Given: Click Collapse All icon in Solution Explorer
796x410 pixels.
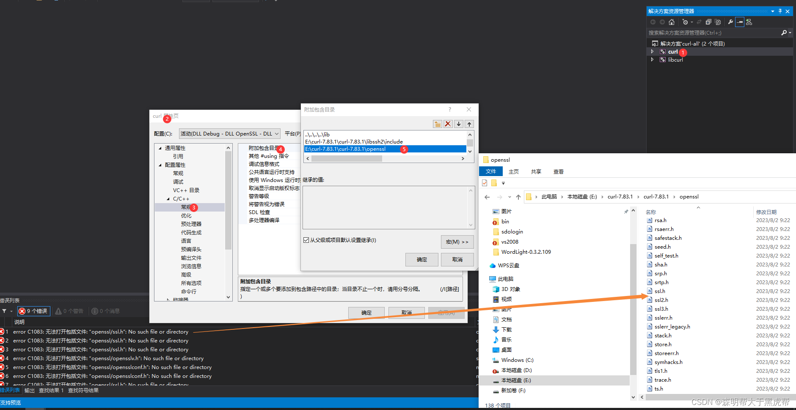Looking at the screenshot, I should click(708, 22).
